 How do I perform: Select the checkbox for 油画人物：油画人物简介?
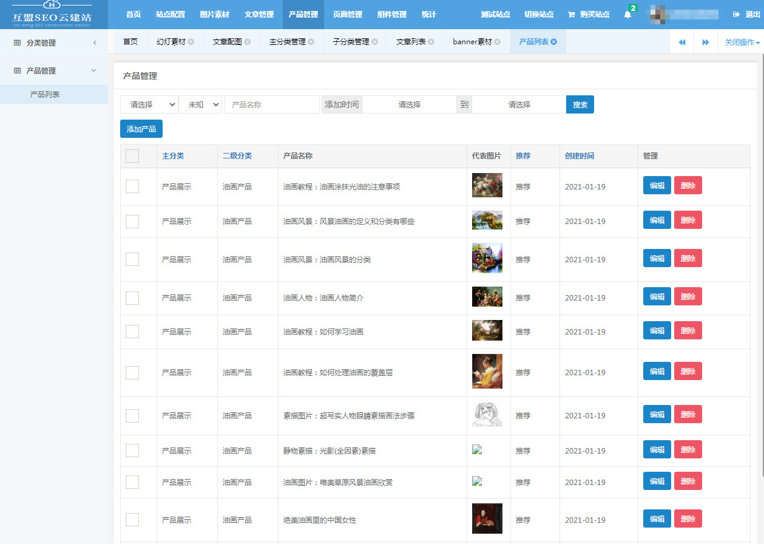[x=132, y=297]
